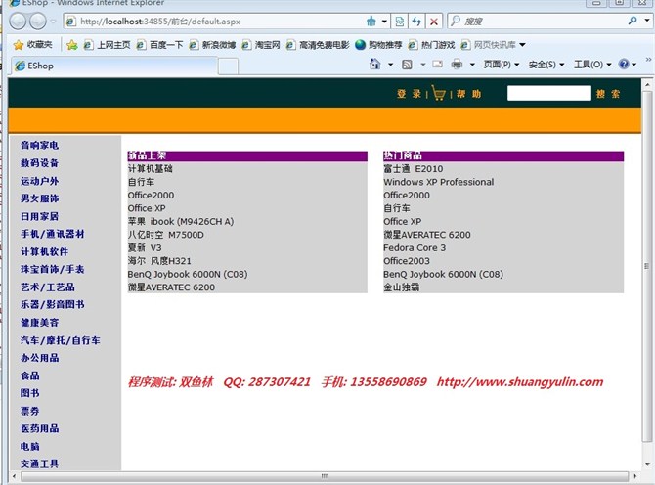This screenshot has width=655, height=485.
Task: Open the Print dropdown arrow
Action: 472,65
